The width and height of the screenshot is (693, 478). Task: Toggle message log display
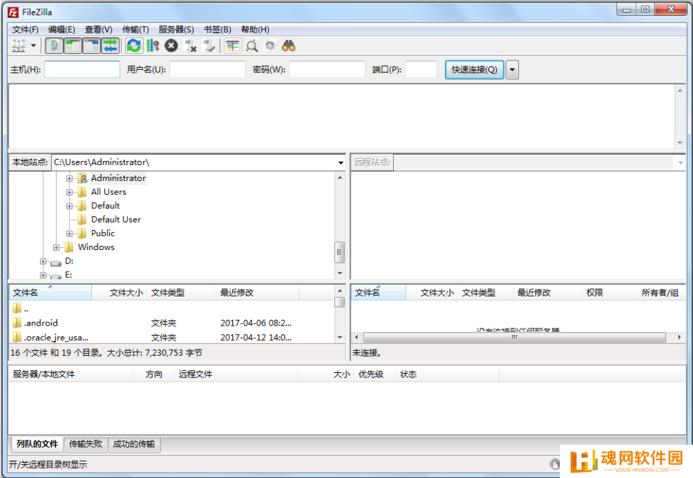click(x=55, y=45)
